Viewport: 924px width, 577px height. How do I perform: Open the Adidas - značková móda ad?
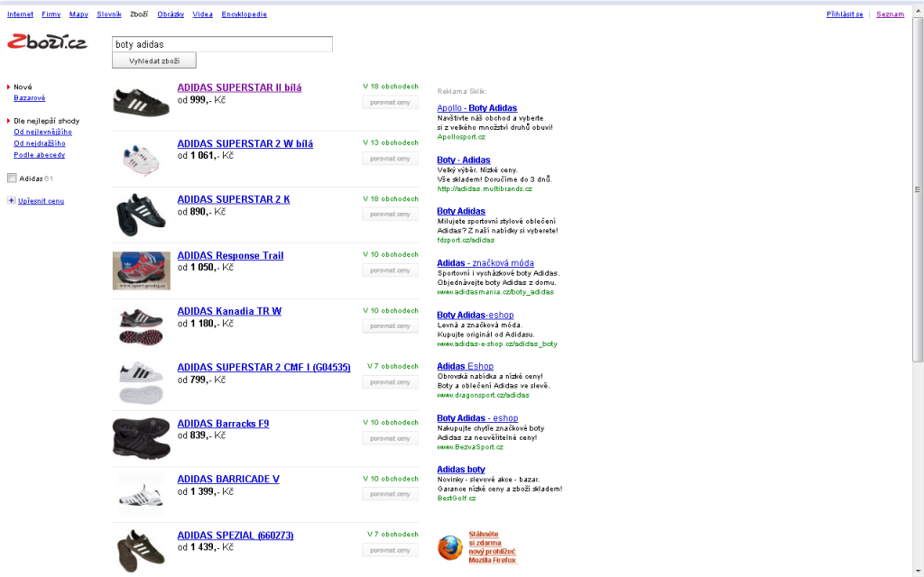pos(485,263)
